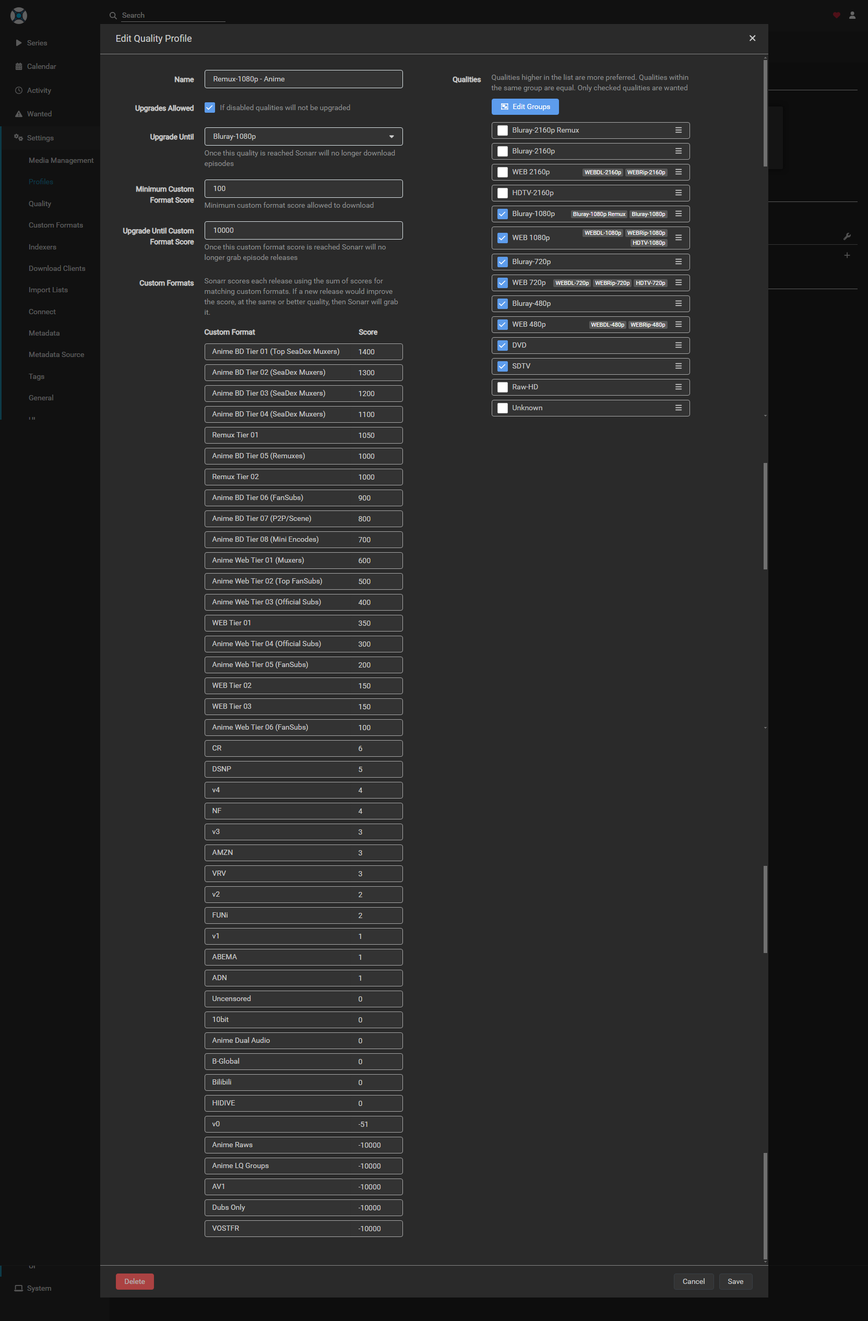Viewport: 868px width, 1321px height.
Task: Open the Upgrade Until dropdown
Action: (x=303, y=137)
